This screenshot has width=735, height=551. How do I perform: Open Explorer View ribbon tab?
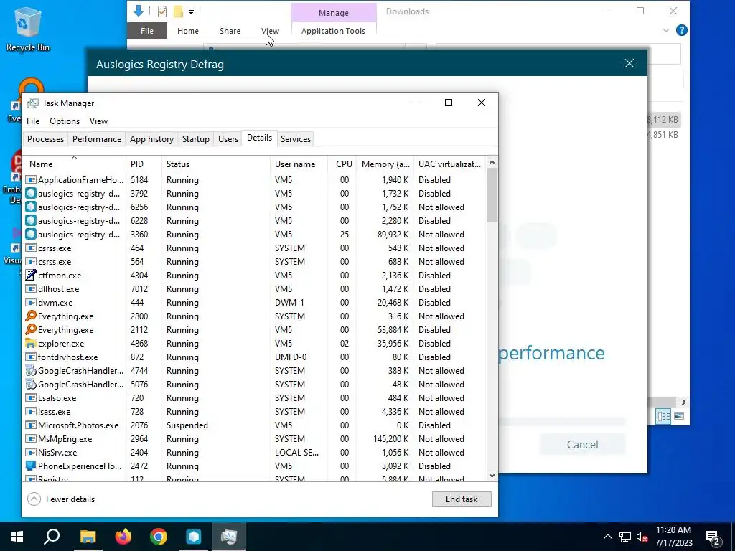[x=270, y=30]
